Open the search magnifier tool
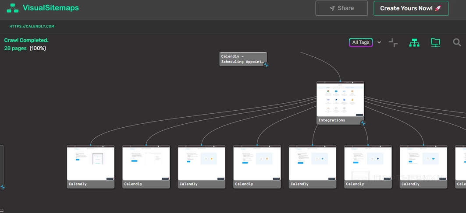The width and height of the screenshot is (466, 213). coord(457,42)
